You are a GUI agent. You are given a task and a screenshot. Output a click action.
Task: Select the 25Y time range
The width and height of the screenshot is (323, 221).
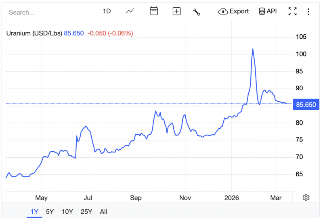[x=86, y=211]
